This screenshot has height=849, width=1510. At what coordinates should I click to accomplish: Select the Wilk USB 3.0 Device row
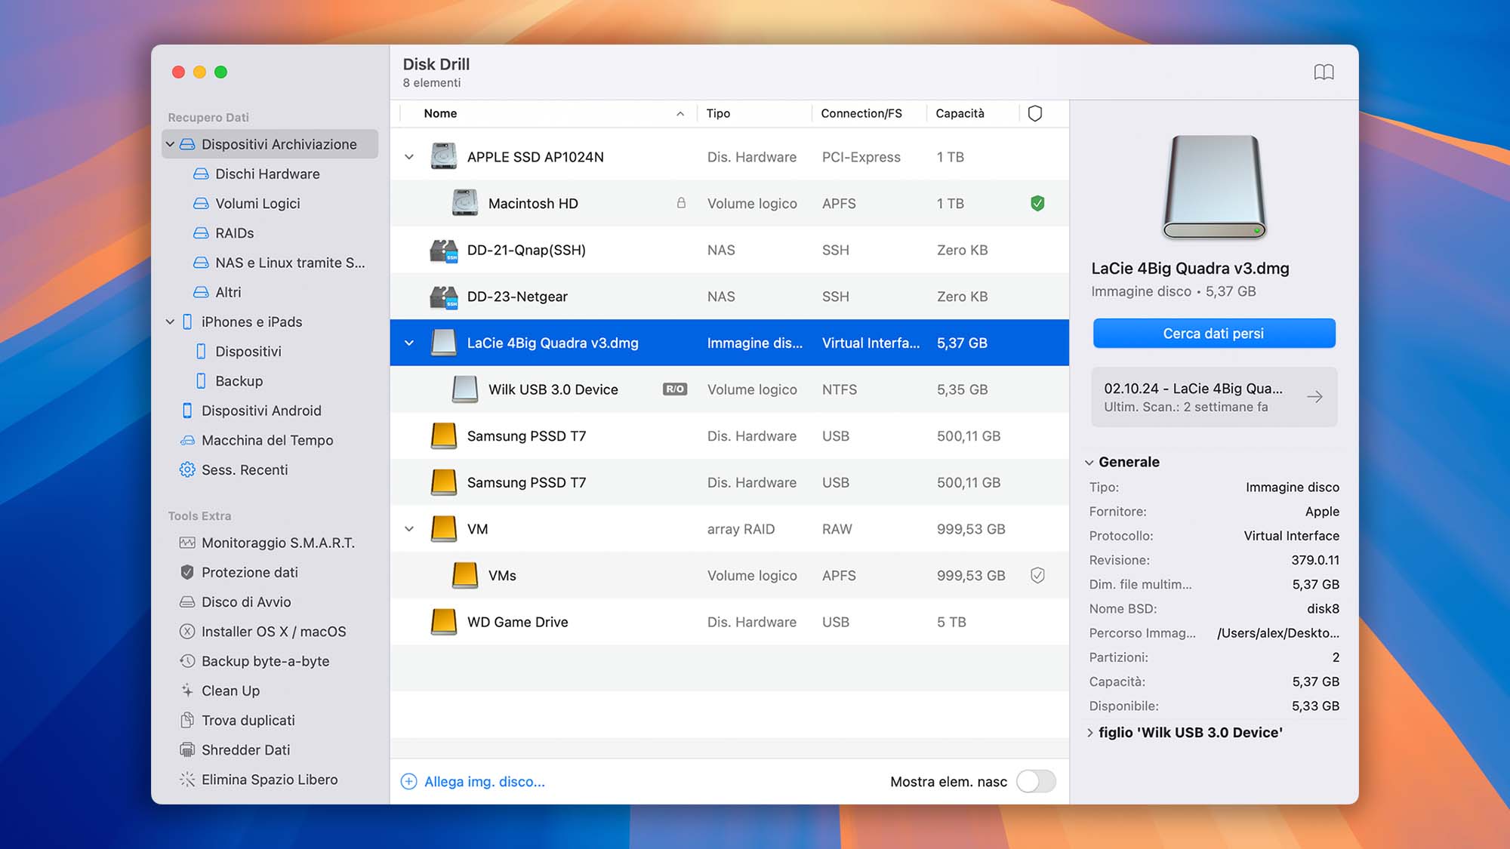click(x=729, y=389)
